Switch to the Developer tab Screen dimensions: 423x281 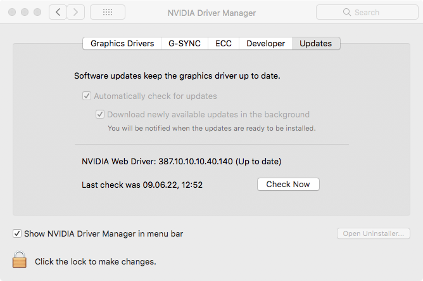[x=266, y=43]
